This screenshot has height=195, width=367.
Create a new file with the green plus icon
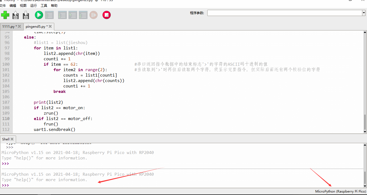point(5,15)
